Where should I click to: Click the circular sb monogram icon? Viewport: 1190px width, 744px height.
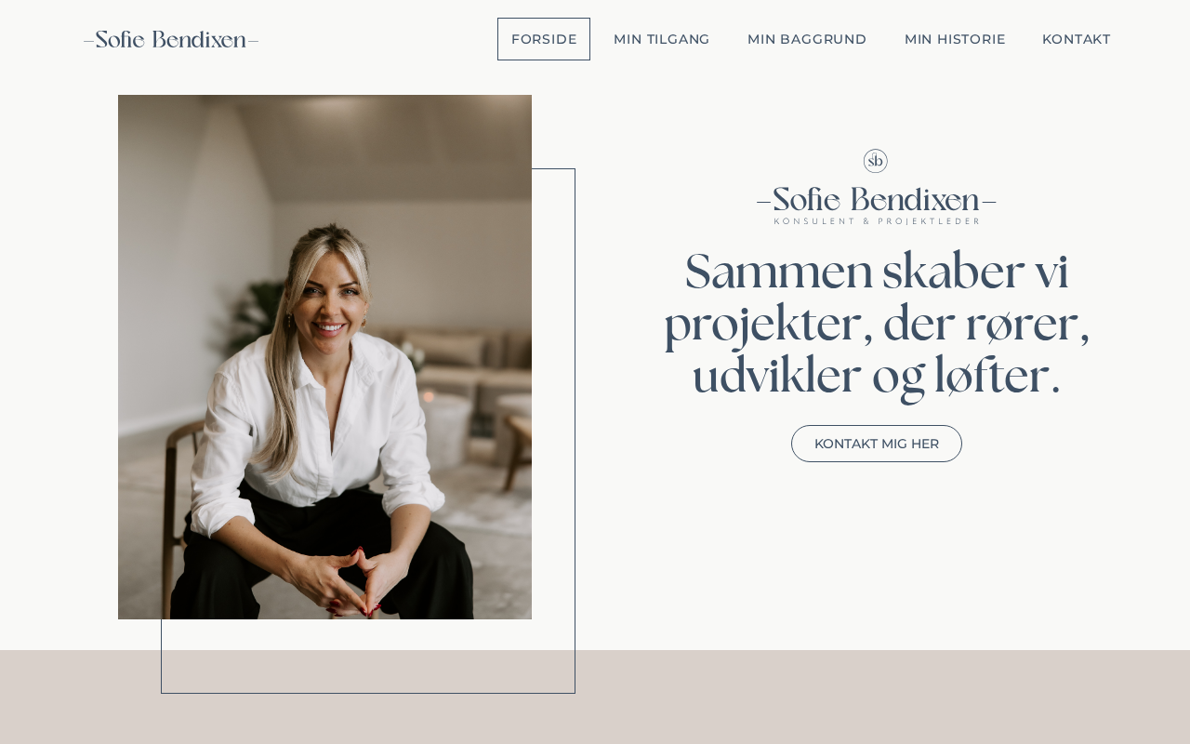[x=876, y=161]
